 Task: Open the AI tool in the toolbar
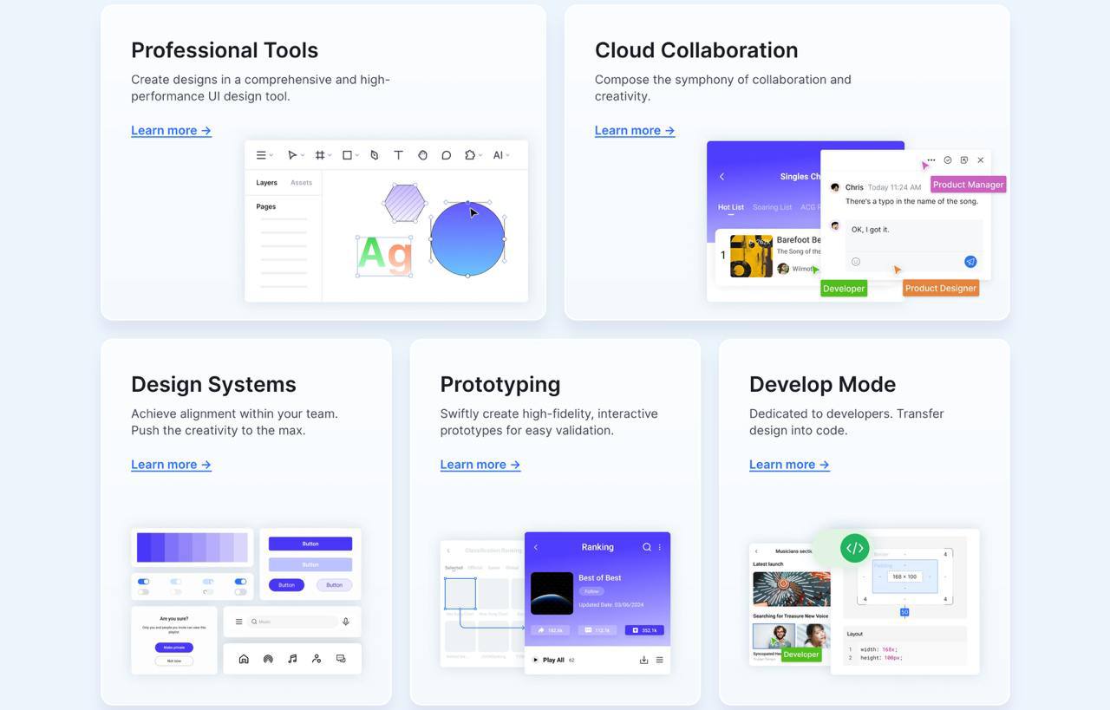click(x=499, y=154)
